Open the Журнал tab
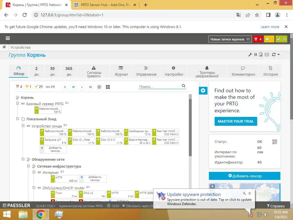293x220 pixels. point(121,71)
